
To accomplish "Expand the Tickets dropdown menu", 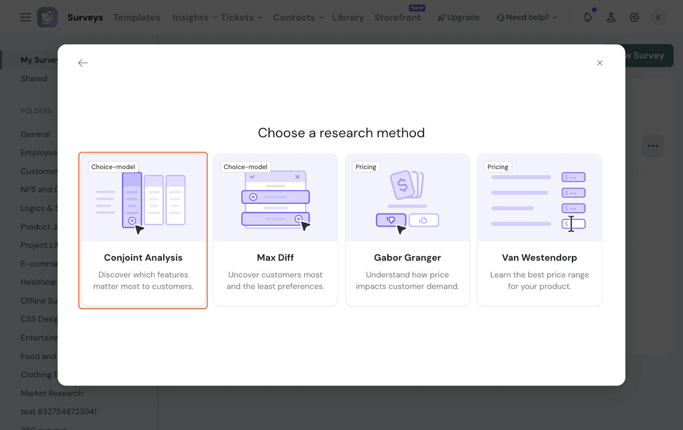I will (241, 17).
